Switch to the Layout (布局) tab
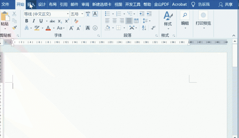Screen dimensions: 239x138 (x=53, y=4)
